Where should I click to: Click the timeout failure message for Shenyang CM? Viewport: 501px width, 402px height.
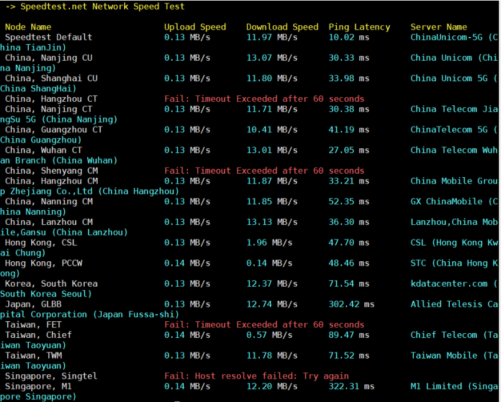tap(264, 171)
